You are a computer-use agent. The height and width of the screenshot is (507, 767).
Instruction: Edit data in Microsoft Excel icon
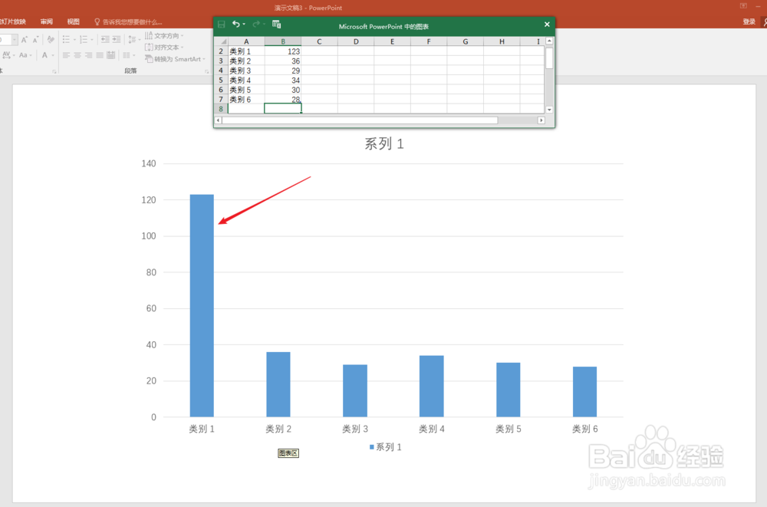click(276, 24)
